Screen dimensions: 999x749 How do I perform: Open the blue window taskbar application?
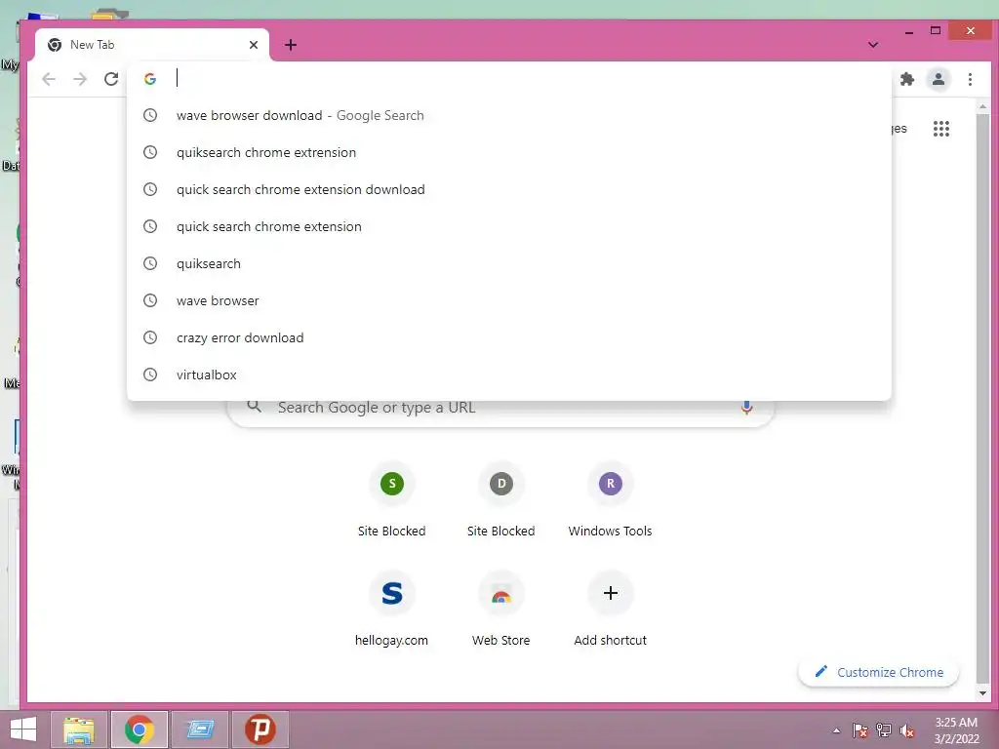(199, 729)
